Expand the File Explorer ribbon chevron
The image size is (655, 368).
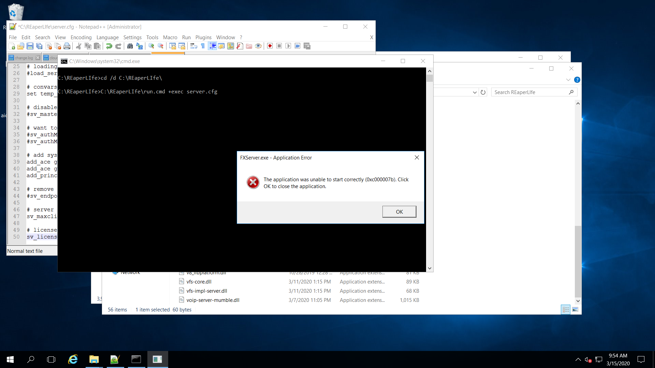click(x=568, y=79)
